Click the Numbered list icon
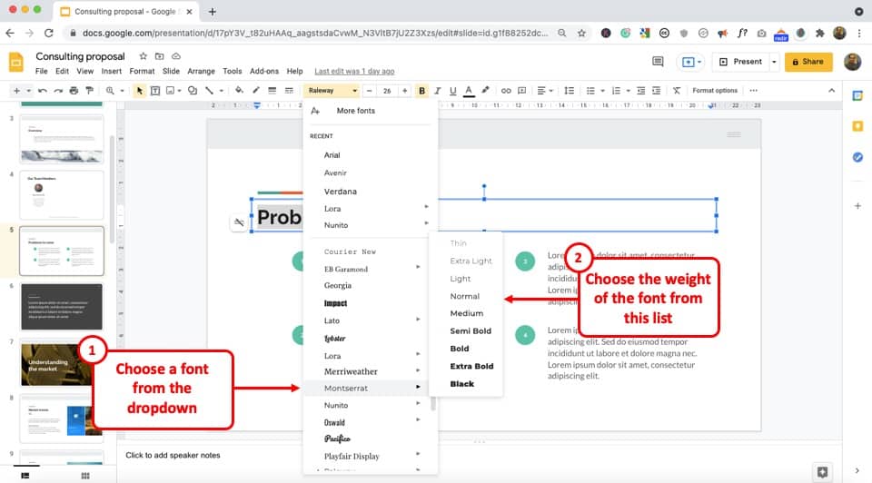 pos(616,91)
